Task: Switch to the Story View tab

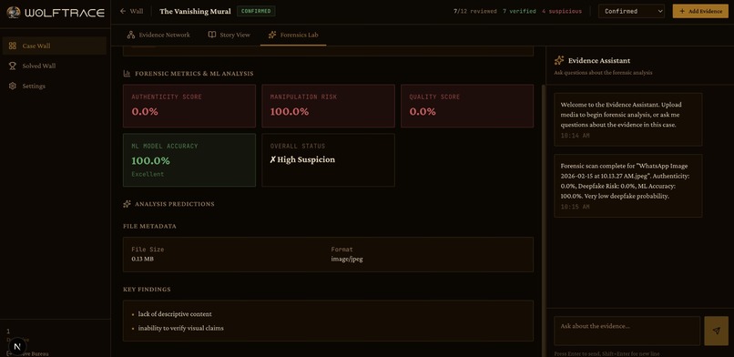Action: coord(229,35)
